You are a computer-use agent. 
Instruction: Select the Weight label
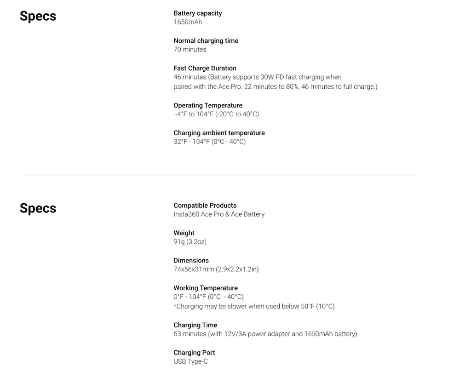(184, 233)
